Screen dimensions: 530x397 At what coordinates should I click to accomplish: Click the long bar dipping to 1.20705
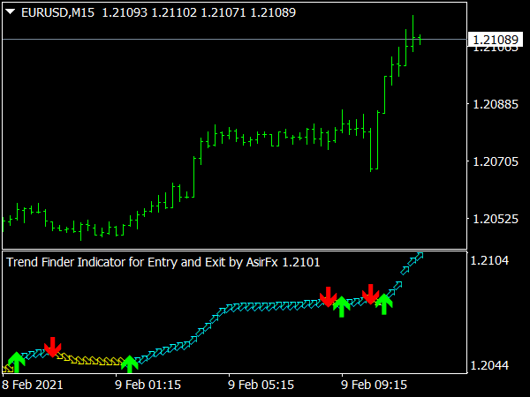click(371, 150)
